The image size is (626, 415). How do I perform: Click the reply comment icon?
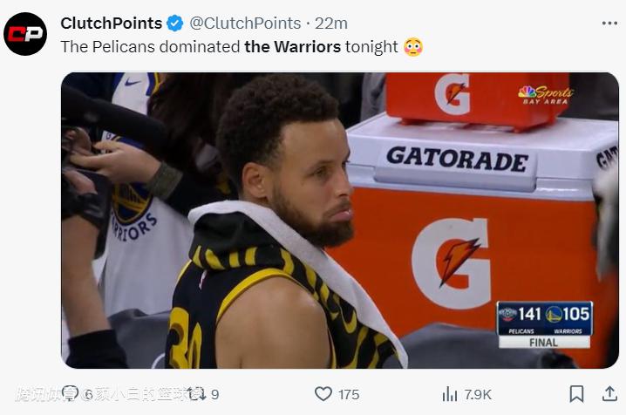tap(71, 393)
